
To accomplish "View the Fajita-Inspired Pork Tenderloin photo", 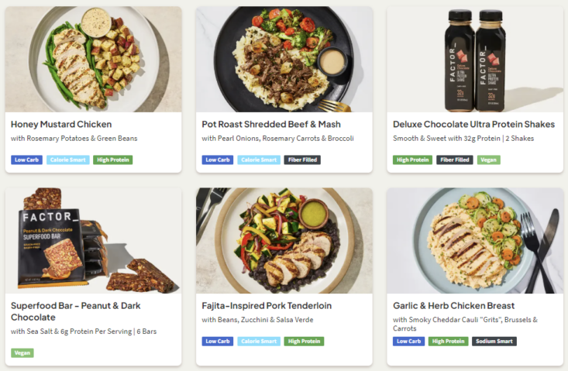I will pyautogui.click(x=284, y=240).
